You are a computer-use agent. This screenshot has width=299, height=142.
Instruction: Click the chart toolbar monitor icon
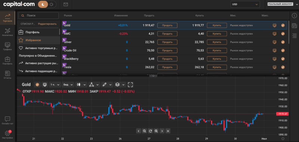tap(45, 84)
